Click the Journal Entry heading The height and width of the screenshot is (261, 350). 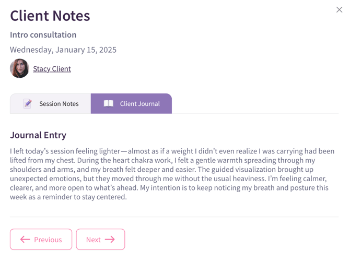tap(38, 135)
